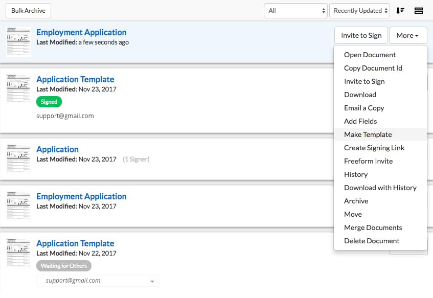Click the Waiting for Others badge
433x298 pixels.
click(64, 266)
